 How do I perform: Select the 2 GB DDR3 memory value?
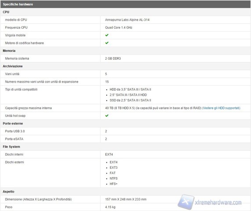113,58
